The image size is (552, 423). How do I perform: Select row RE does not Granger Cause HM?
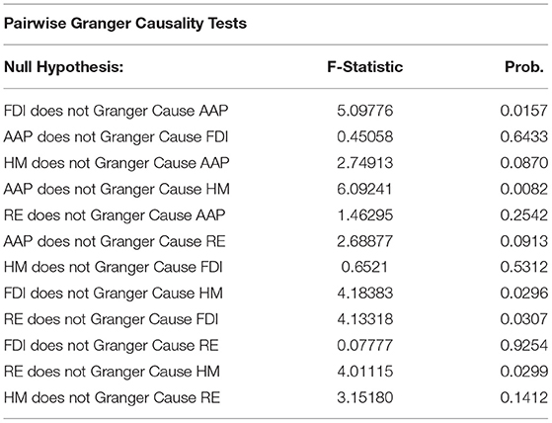pyautogui.click(x=276, y=372)
